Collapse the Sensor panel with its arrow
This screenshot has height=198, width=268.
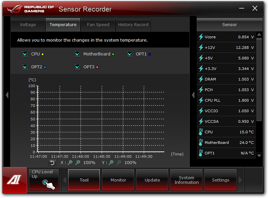pos(193,95)
